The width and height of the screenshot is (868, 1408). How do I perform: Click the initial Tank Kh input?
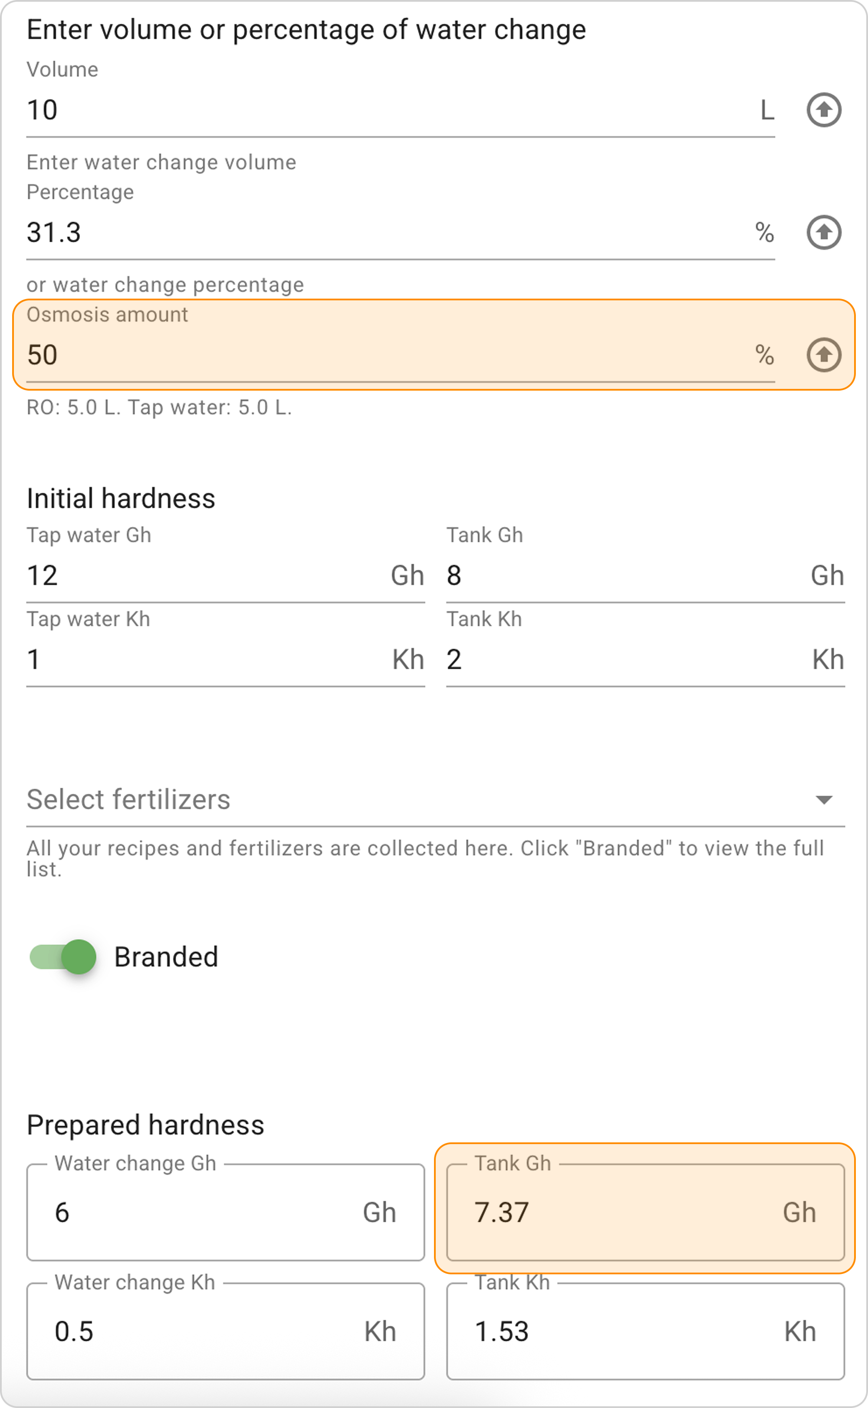645,660
